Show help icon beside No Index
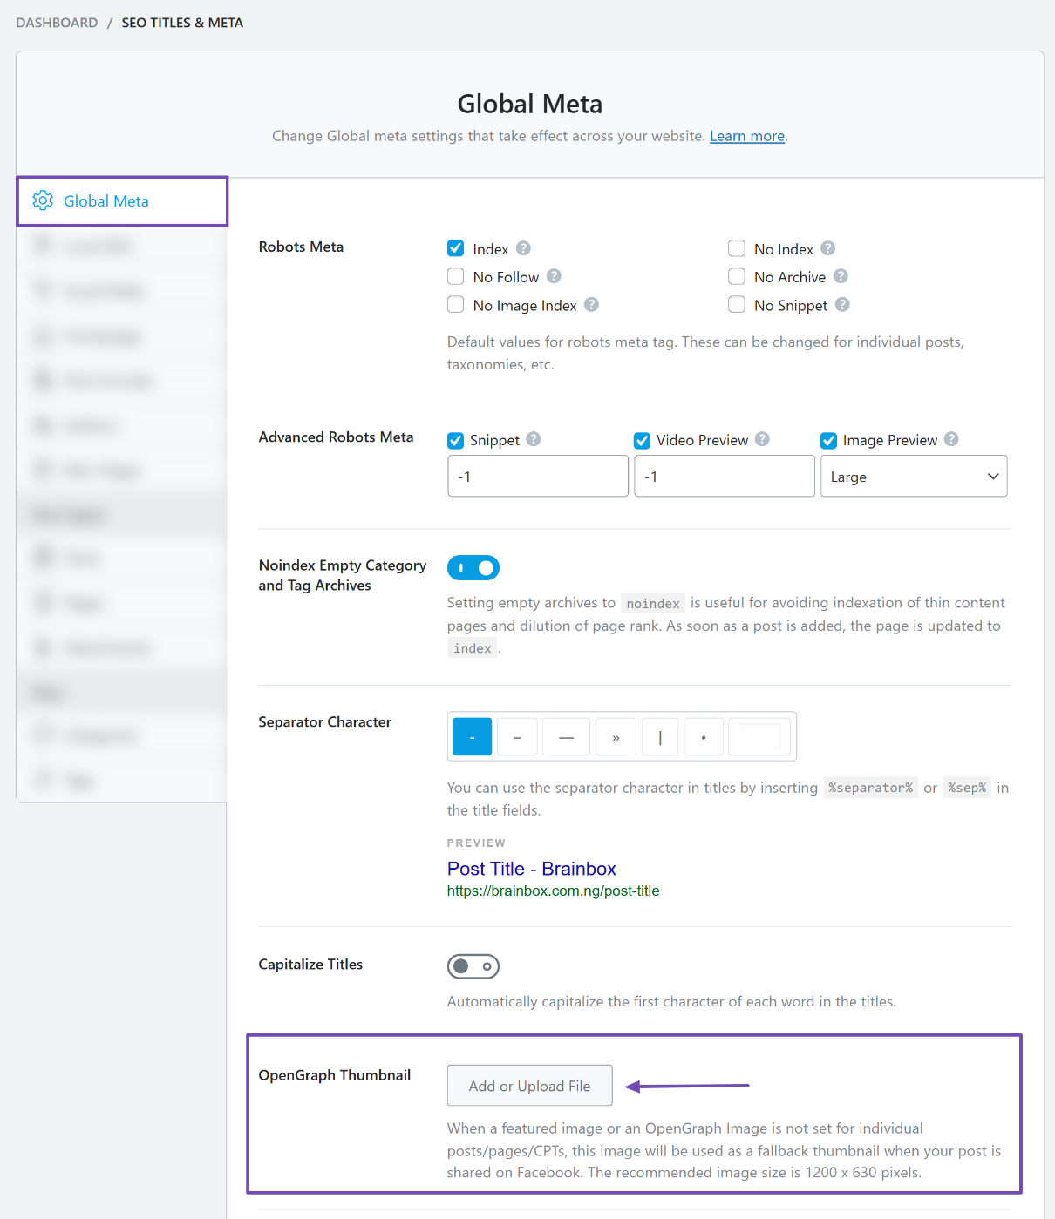 click(x=828, y=248)
